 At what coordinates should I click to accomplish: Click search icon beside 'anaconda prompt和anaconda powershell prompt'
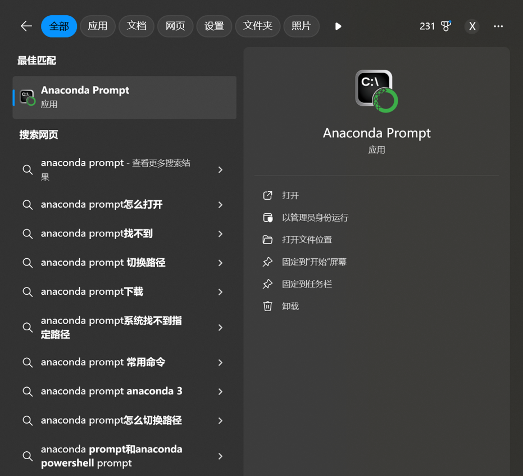pyautogui.click(x=28, y=456)
